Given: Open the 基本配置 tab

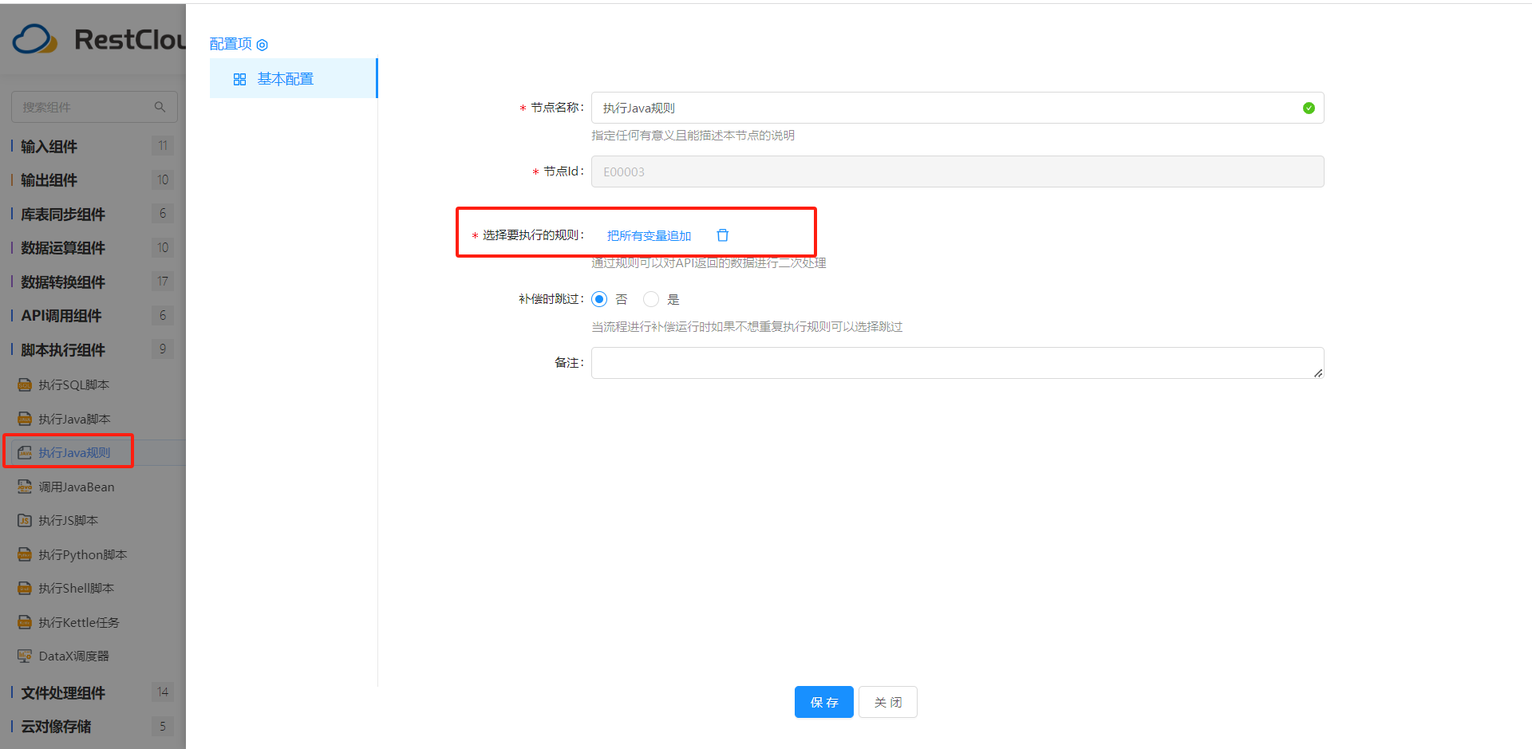Looking at the screenshot, I should [x=285, y=79].
